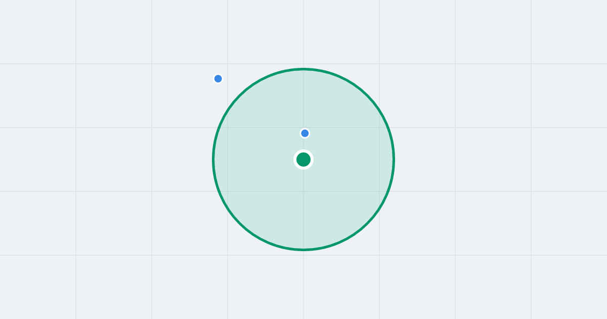Click the green center marker of the circle
Screen dimensions: 607x319
pyautogui.click(x=303, y=159)
